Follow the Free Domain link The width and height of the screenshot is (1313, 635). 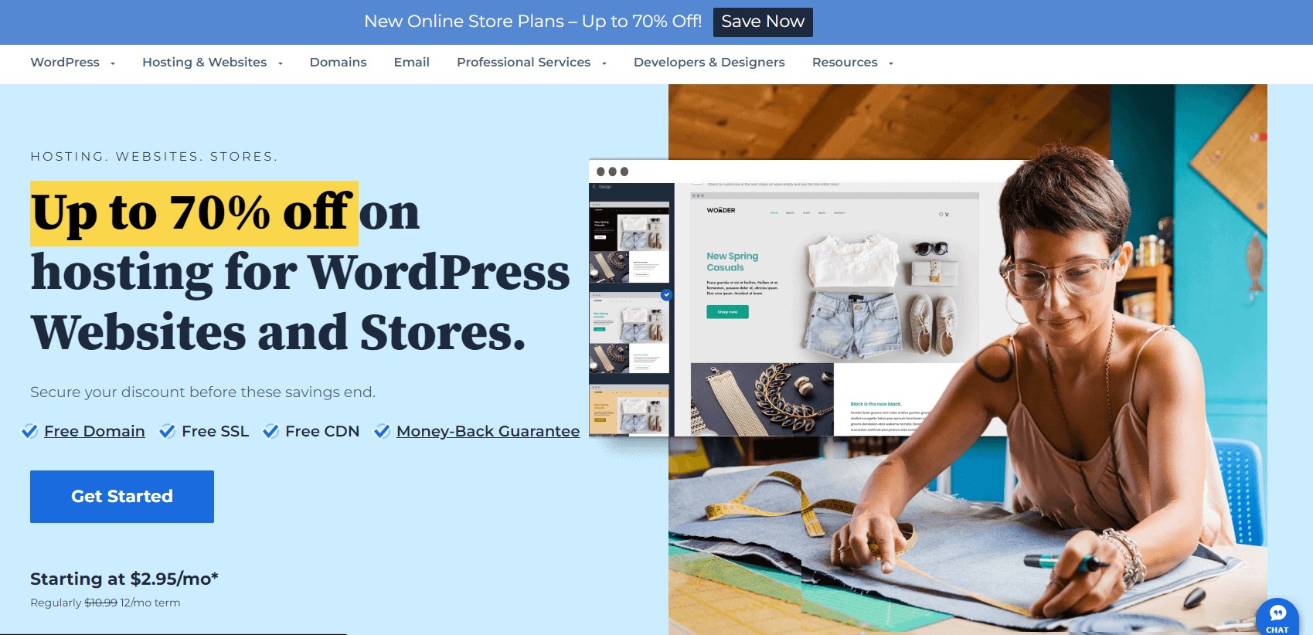(x=94, y=431)
